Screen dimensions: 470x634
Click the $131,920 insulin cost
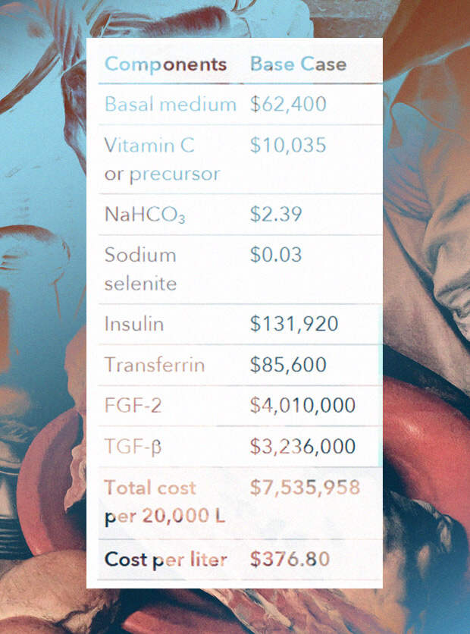294,324
